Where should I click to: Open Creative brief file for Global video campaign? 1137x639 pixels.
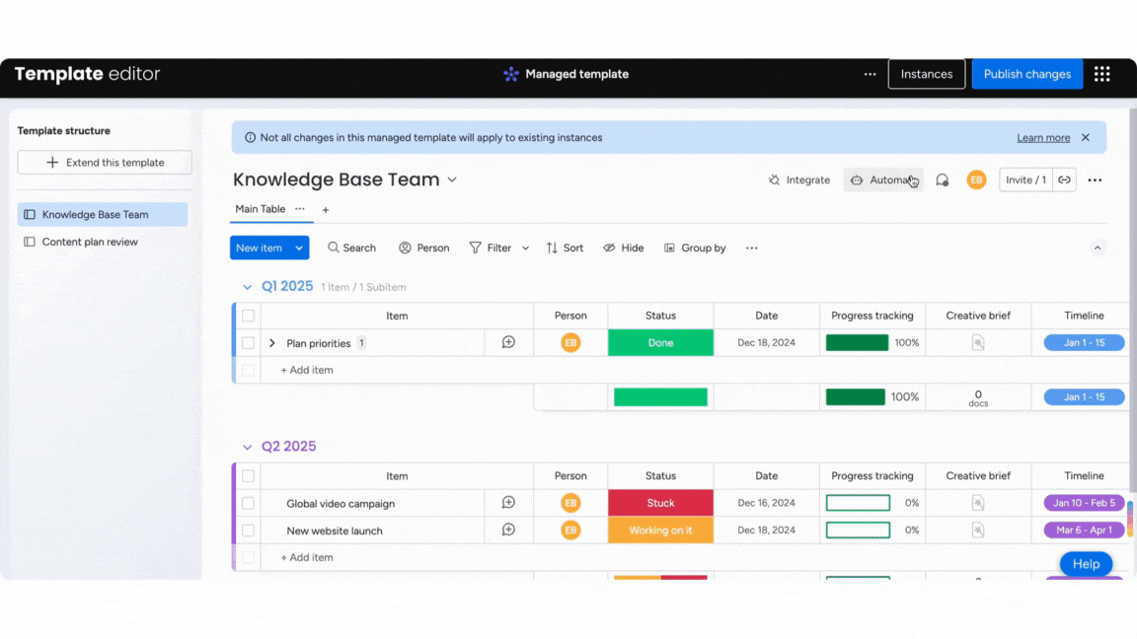[977, 503]
